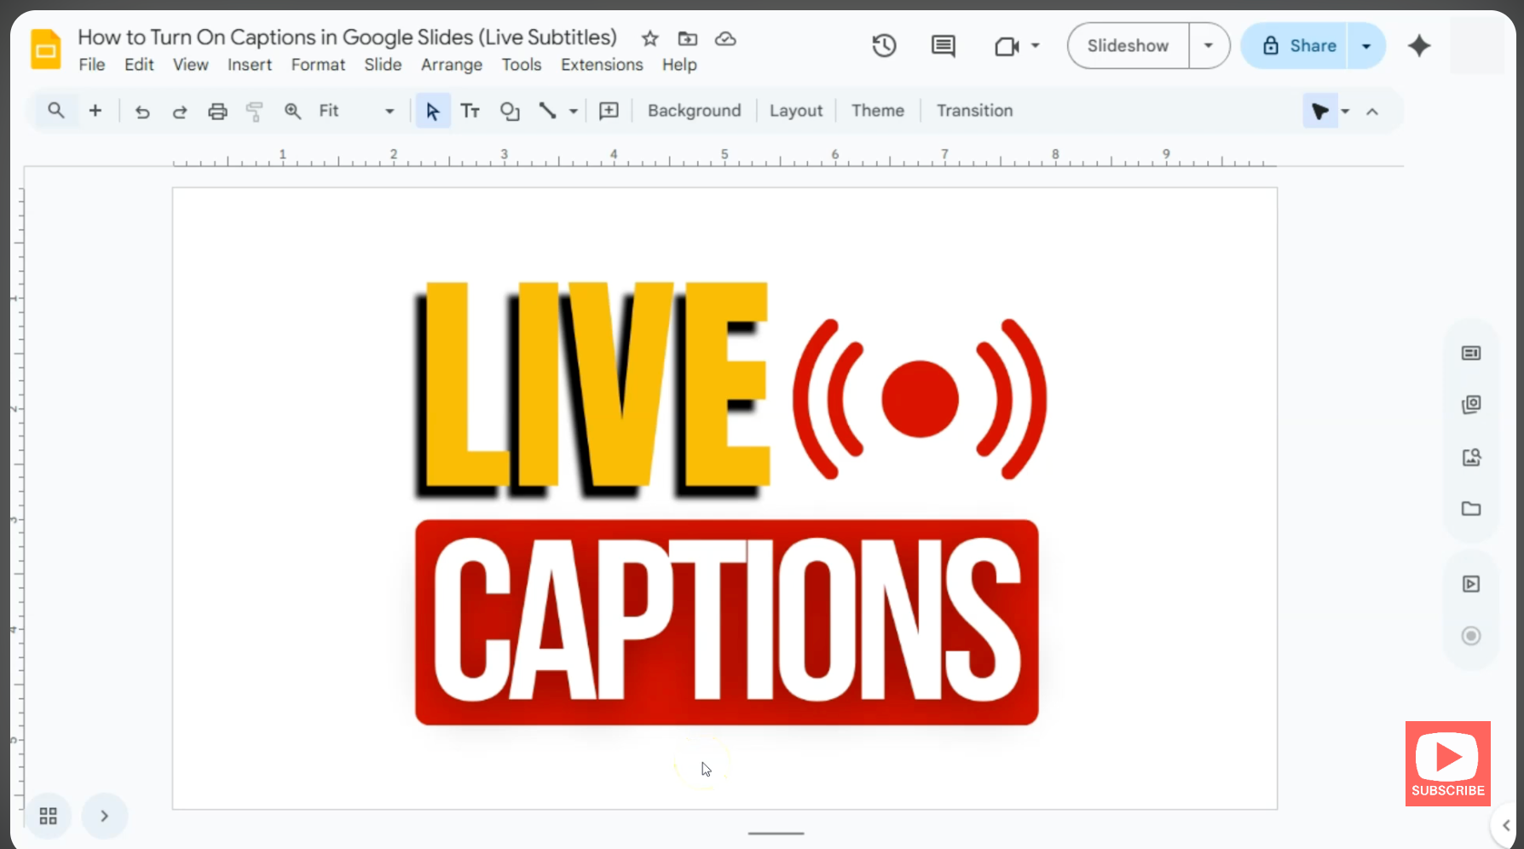Open version history clock icon
Image resolution: width=1524 pixels, height=849 pixels.
tap(884, 45)
